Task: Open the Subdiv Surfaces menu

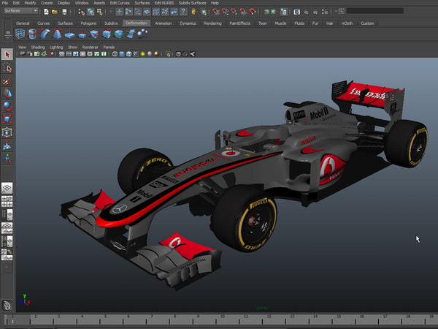Action: [x=192, y=3]
